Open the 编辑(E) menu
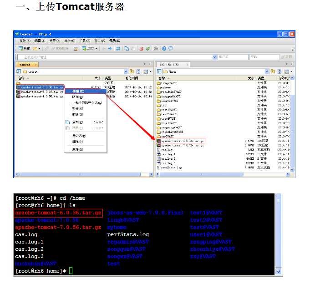 tap(40, 41)
